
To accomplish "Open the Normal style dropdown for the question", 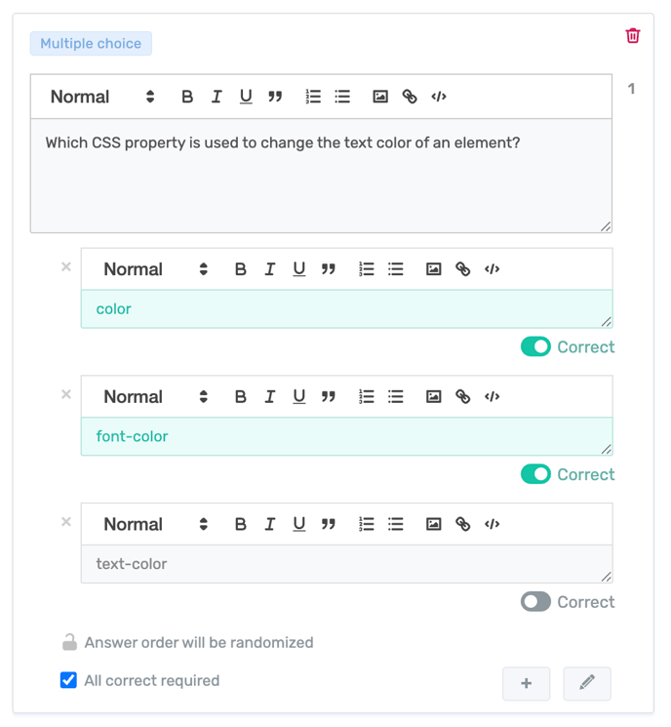I will click(102, 97).
